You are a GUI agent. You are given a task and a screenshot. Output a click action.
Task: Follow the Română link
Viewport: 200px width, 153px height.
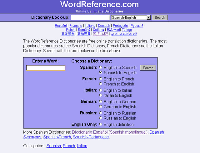click(84, 30)
